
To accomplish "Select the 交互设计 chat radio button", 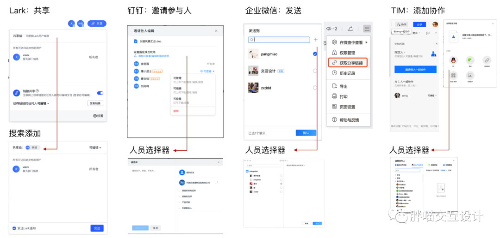I will pos(315,71).
